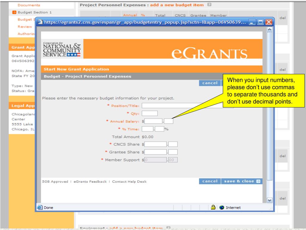The width and height of the screenshot is (306, 230).
Task: Click 'add a new budget item' for Personnel Expenses
Action: [x=177, y=5]
